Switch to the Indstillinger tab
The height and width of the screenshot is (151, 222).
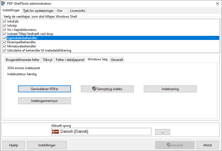[11, 10]
